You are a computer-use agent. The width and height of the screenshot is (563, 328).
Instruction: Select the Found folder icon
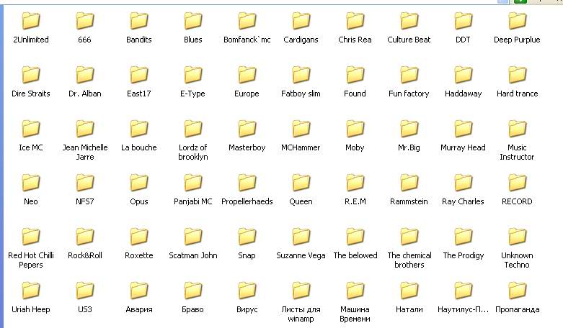pos(355,75)
